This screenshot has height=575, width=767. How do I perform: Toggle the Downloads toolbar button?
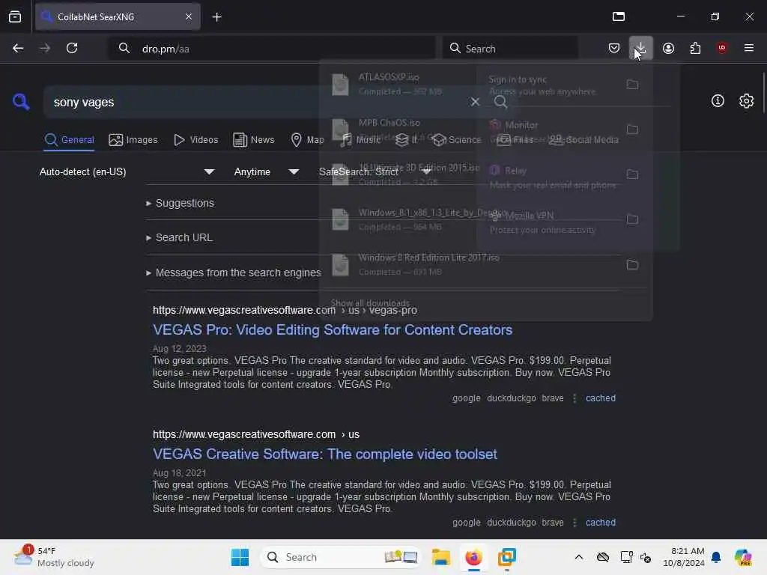pos(640,48)
